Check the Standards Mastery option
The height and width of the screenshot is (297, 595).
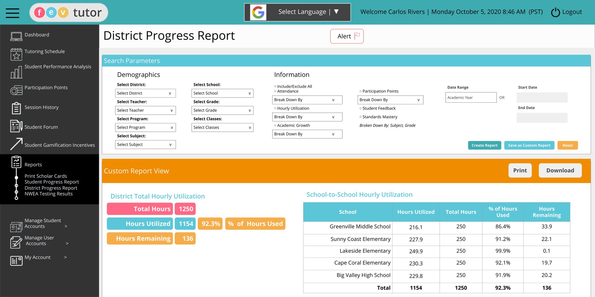pyautogui.click(x=361, y=117)
